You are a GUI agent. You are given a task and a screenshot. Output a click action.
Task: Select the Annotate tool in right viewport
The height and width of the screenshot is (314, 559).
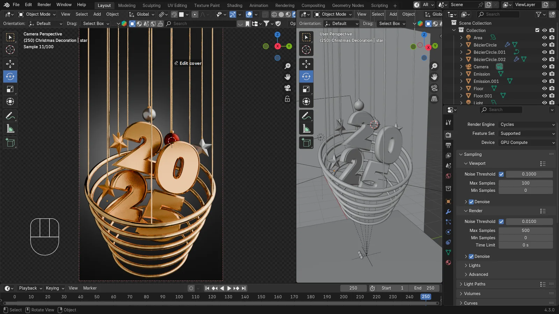pos(306,116)
